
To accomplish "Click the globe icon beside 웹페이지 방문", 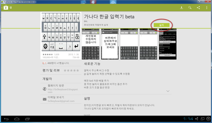I will (44, 89).
